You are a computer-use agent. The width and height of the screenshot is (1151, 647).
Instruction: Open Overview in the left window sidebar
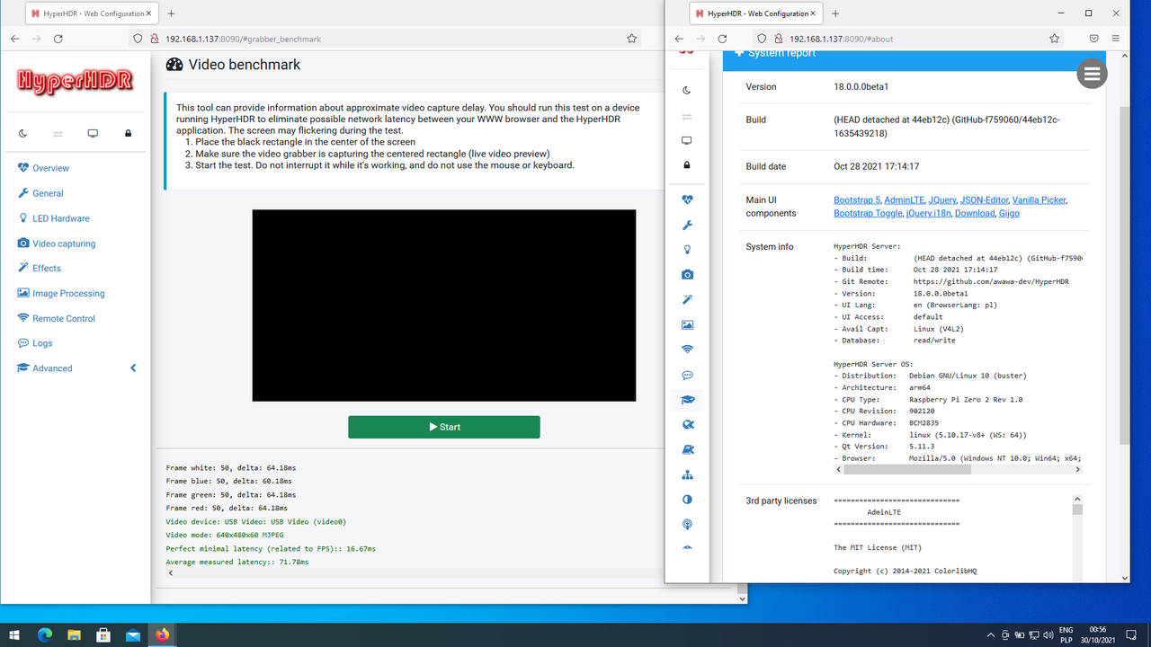pos(43,168)
